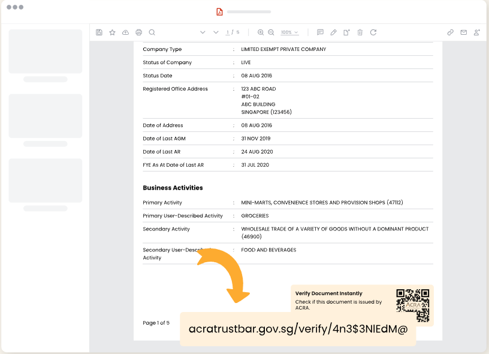Email the document using the envelope icon
Viewport: 489px width, 354px height.
[x=463, y=32]
